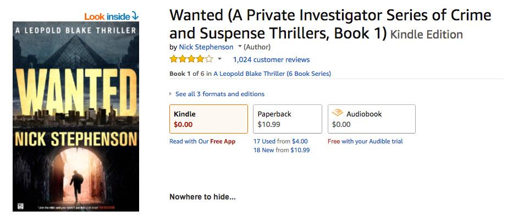
Task: Open the Free App link
Action: pos(223,141)
